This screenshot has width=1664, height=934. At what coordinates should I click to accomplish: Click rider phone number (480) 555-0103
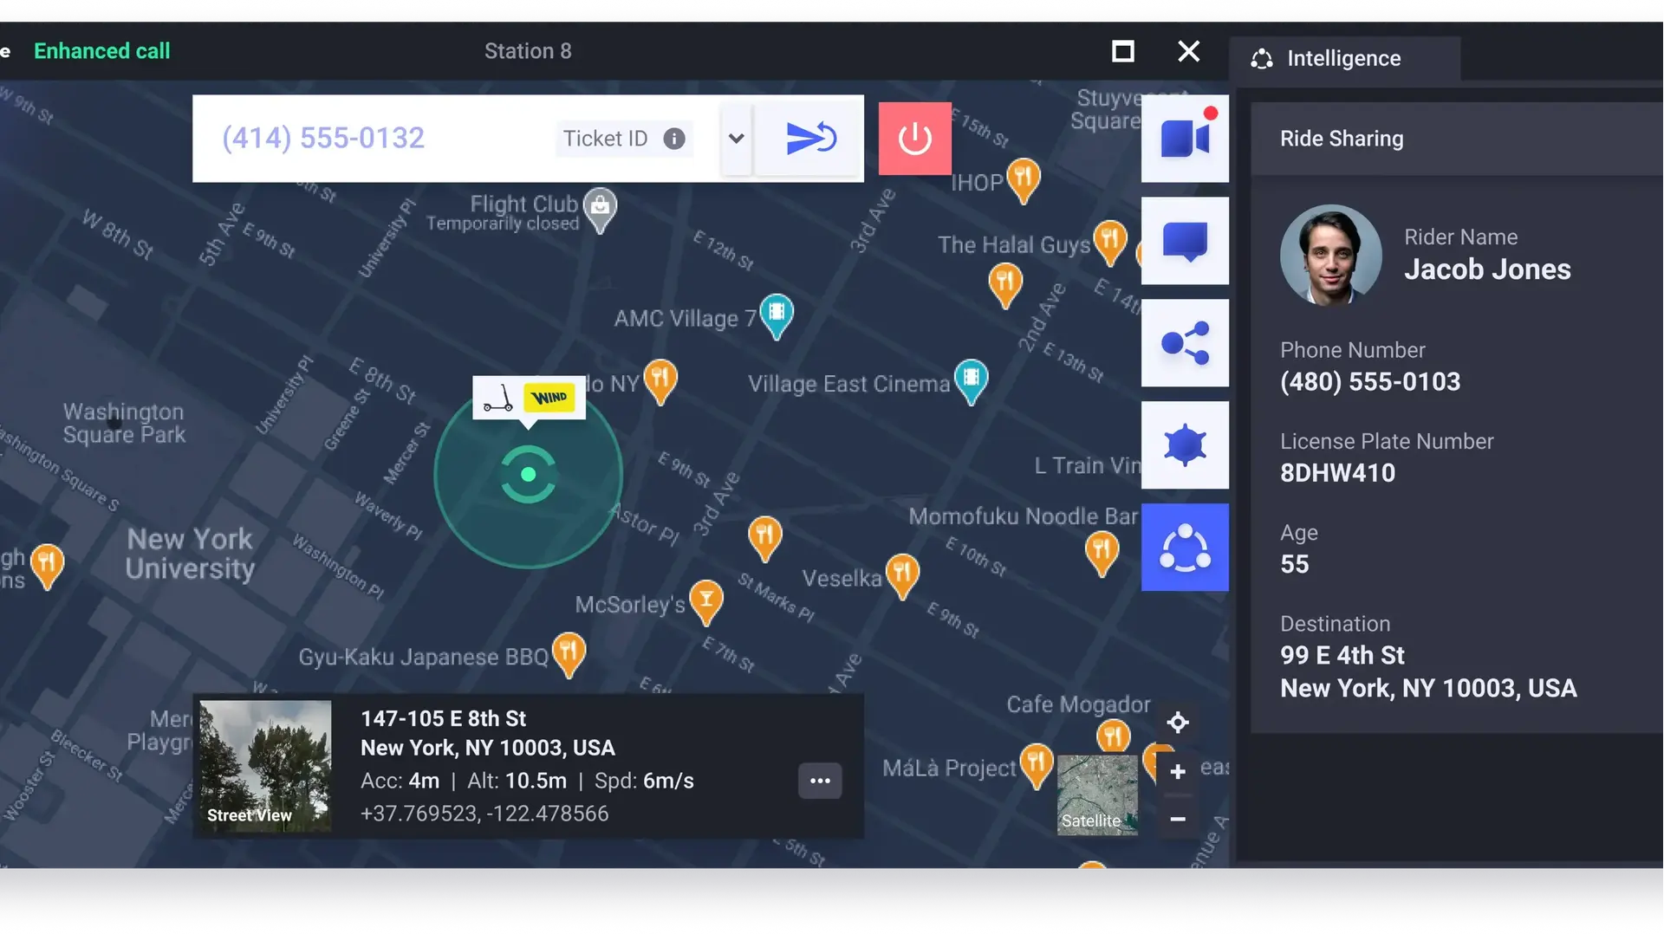[x=1370, y=382]
